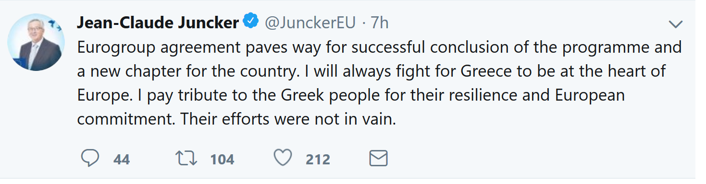The height and width of the screenshot is (184, 706).
Task: Click the 212 likes count
Action: (x=318, y=159)
